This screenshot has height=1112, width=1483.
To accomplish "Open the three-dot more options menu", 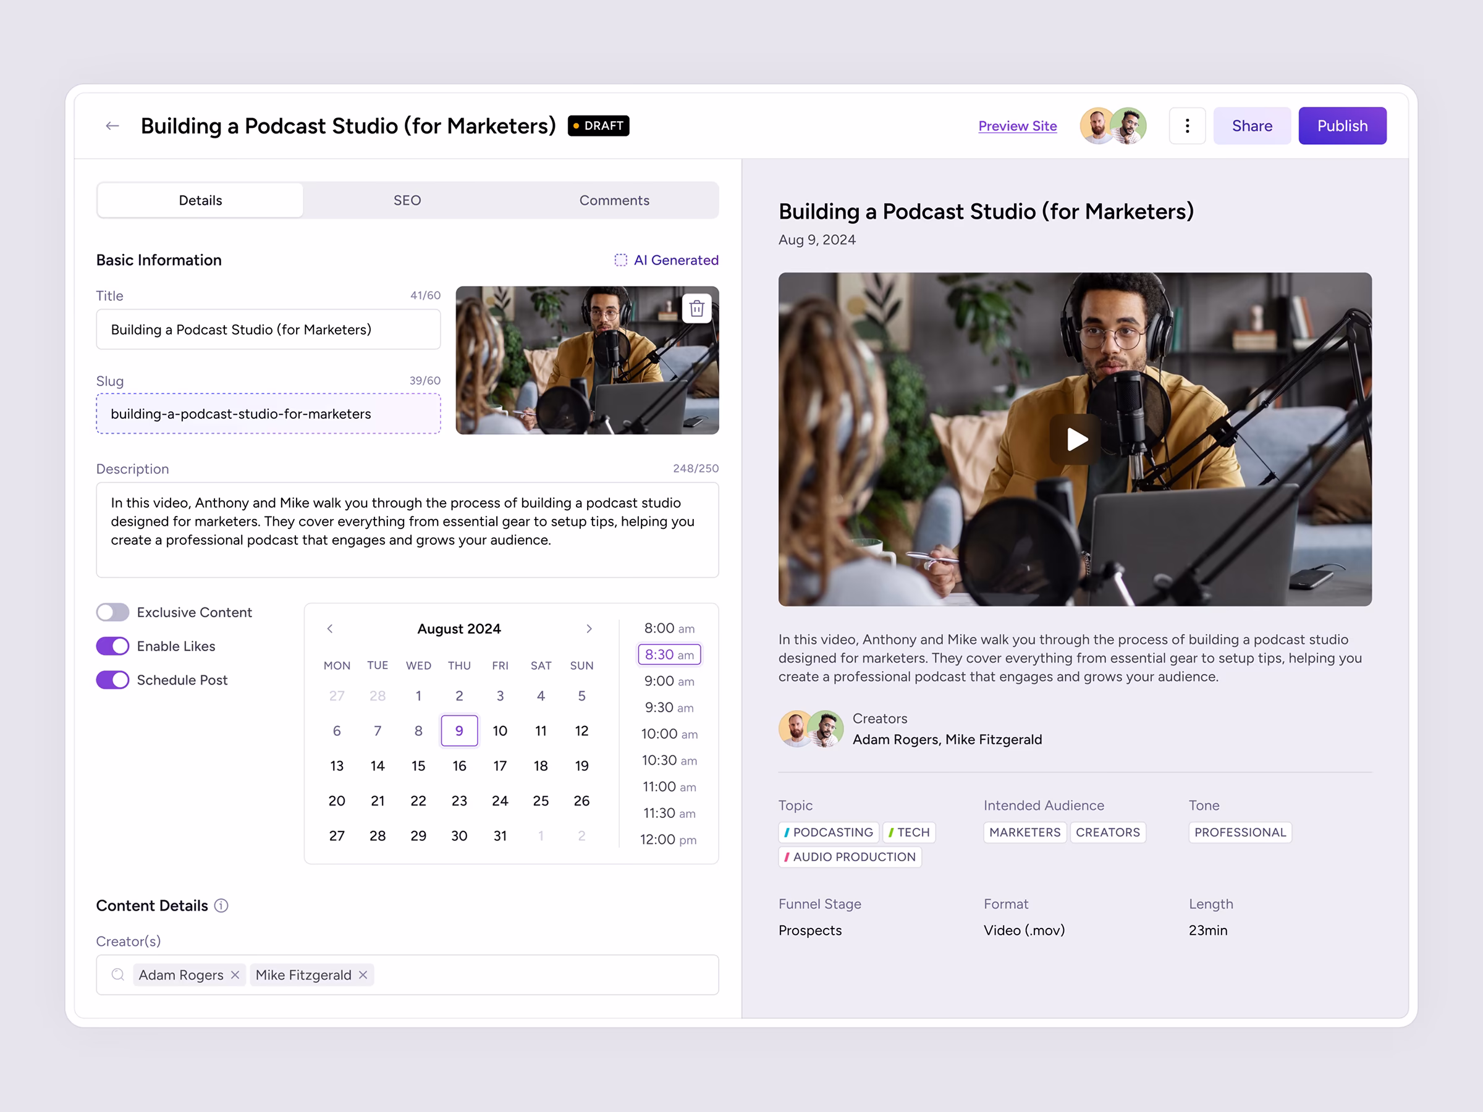I will point(1188,126).
